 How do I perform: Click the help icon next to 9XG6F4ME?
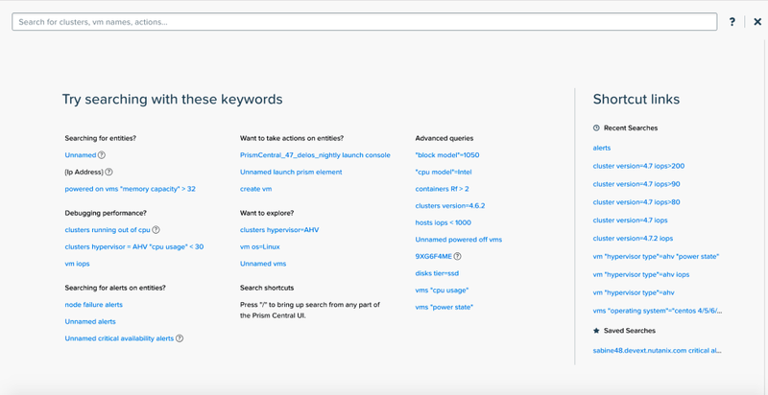458,256
